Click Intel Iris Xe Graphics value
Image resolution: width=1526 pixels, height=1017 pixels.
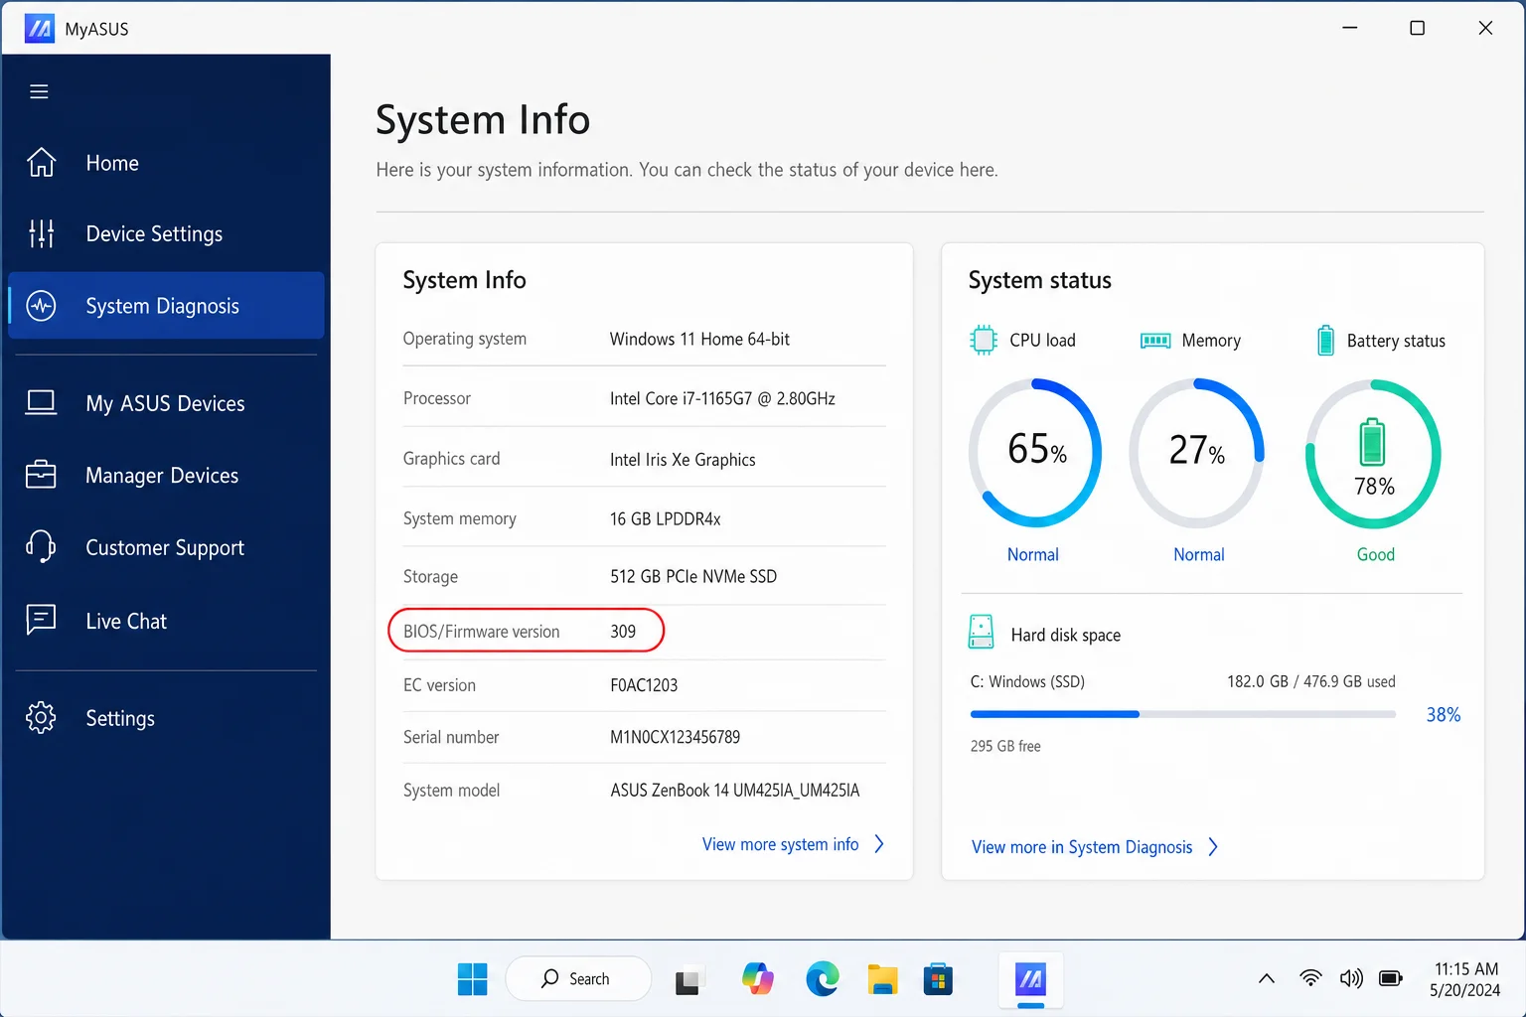point(683,460)
